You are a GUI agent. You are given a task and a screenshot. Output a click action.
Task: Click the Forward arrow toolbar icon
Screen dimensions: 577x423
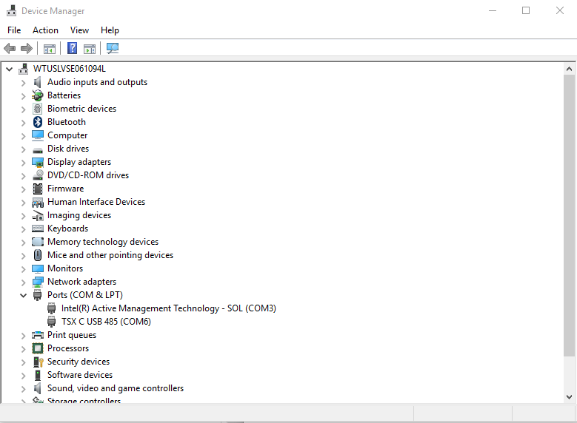[27, 48]
